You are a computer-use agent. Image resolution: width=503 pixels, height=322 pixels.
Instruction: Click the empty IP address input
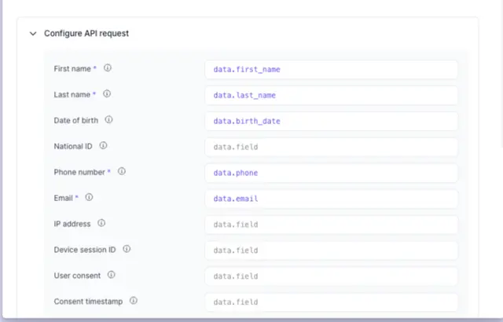[331, 225]
